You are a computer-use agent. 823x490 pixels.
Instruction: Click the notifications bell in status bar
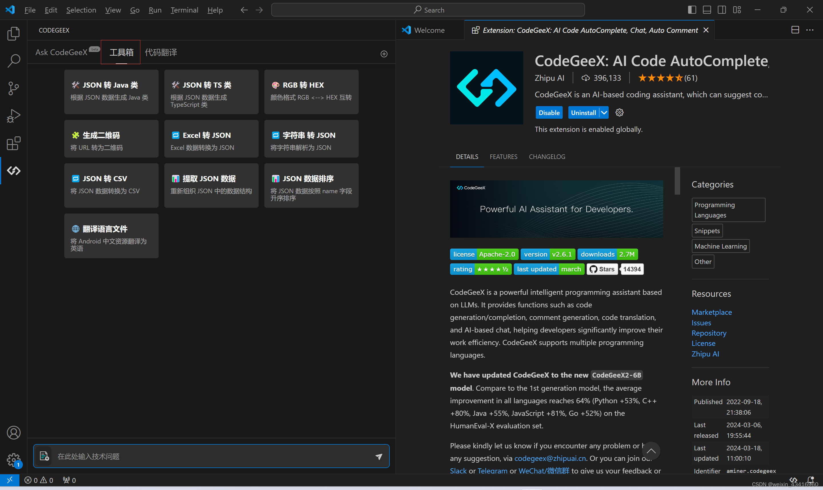[810, 480]
